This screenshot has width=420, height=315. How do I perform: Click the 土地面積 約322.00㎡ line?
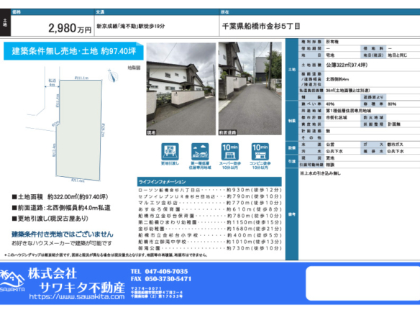[x=60, y=197]
